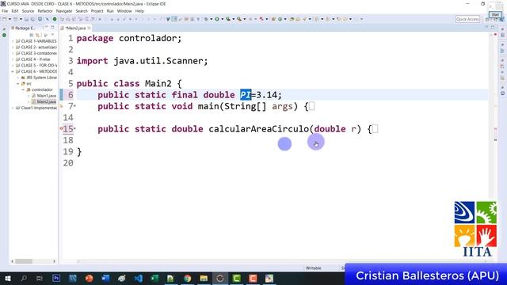Collapse the CLASE 6 - METODOS project
Viewport: 507px width, 285px height.
[13, 71]
